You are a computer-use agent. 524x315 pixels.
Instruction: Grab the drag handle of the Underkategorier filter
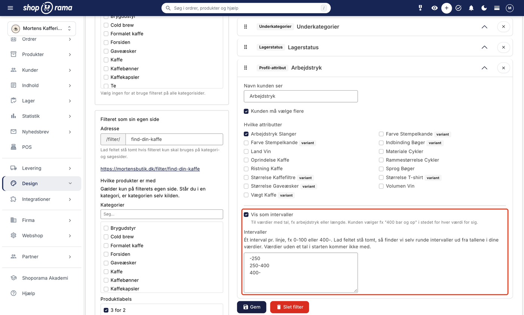tap(246, 27)
